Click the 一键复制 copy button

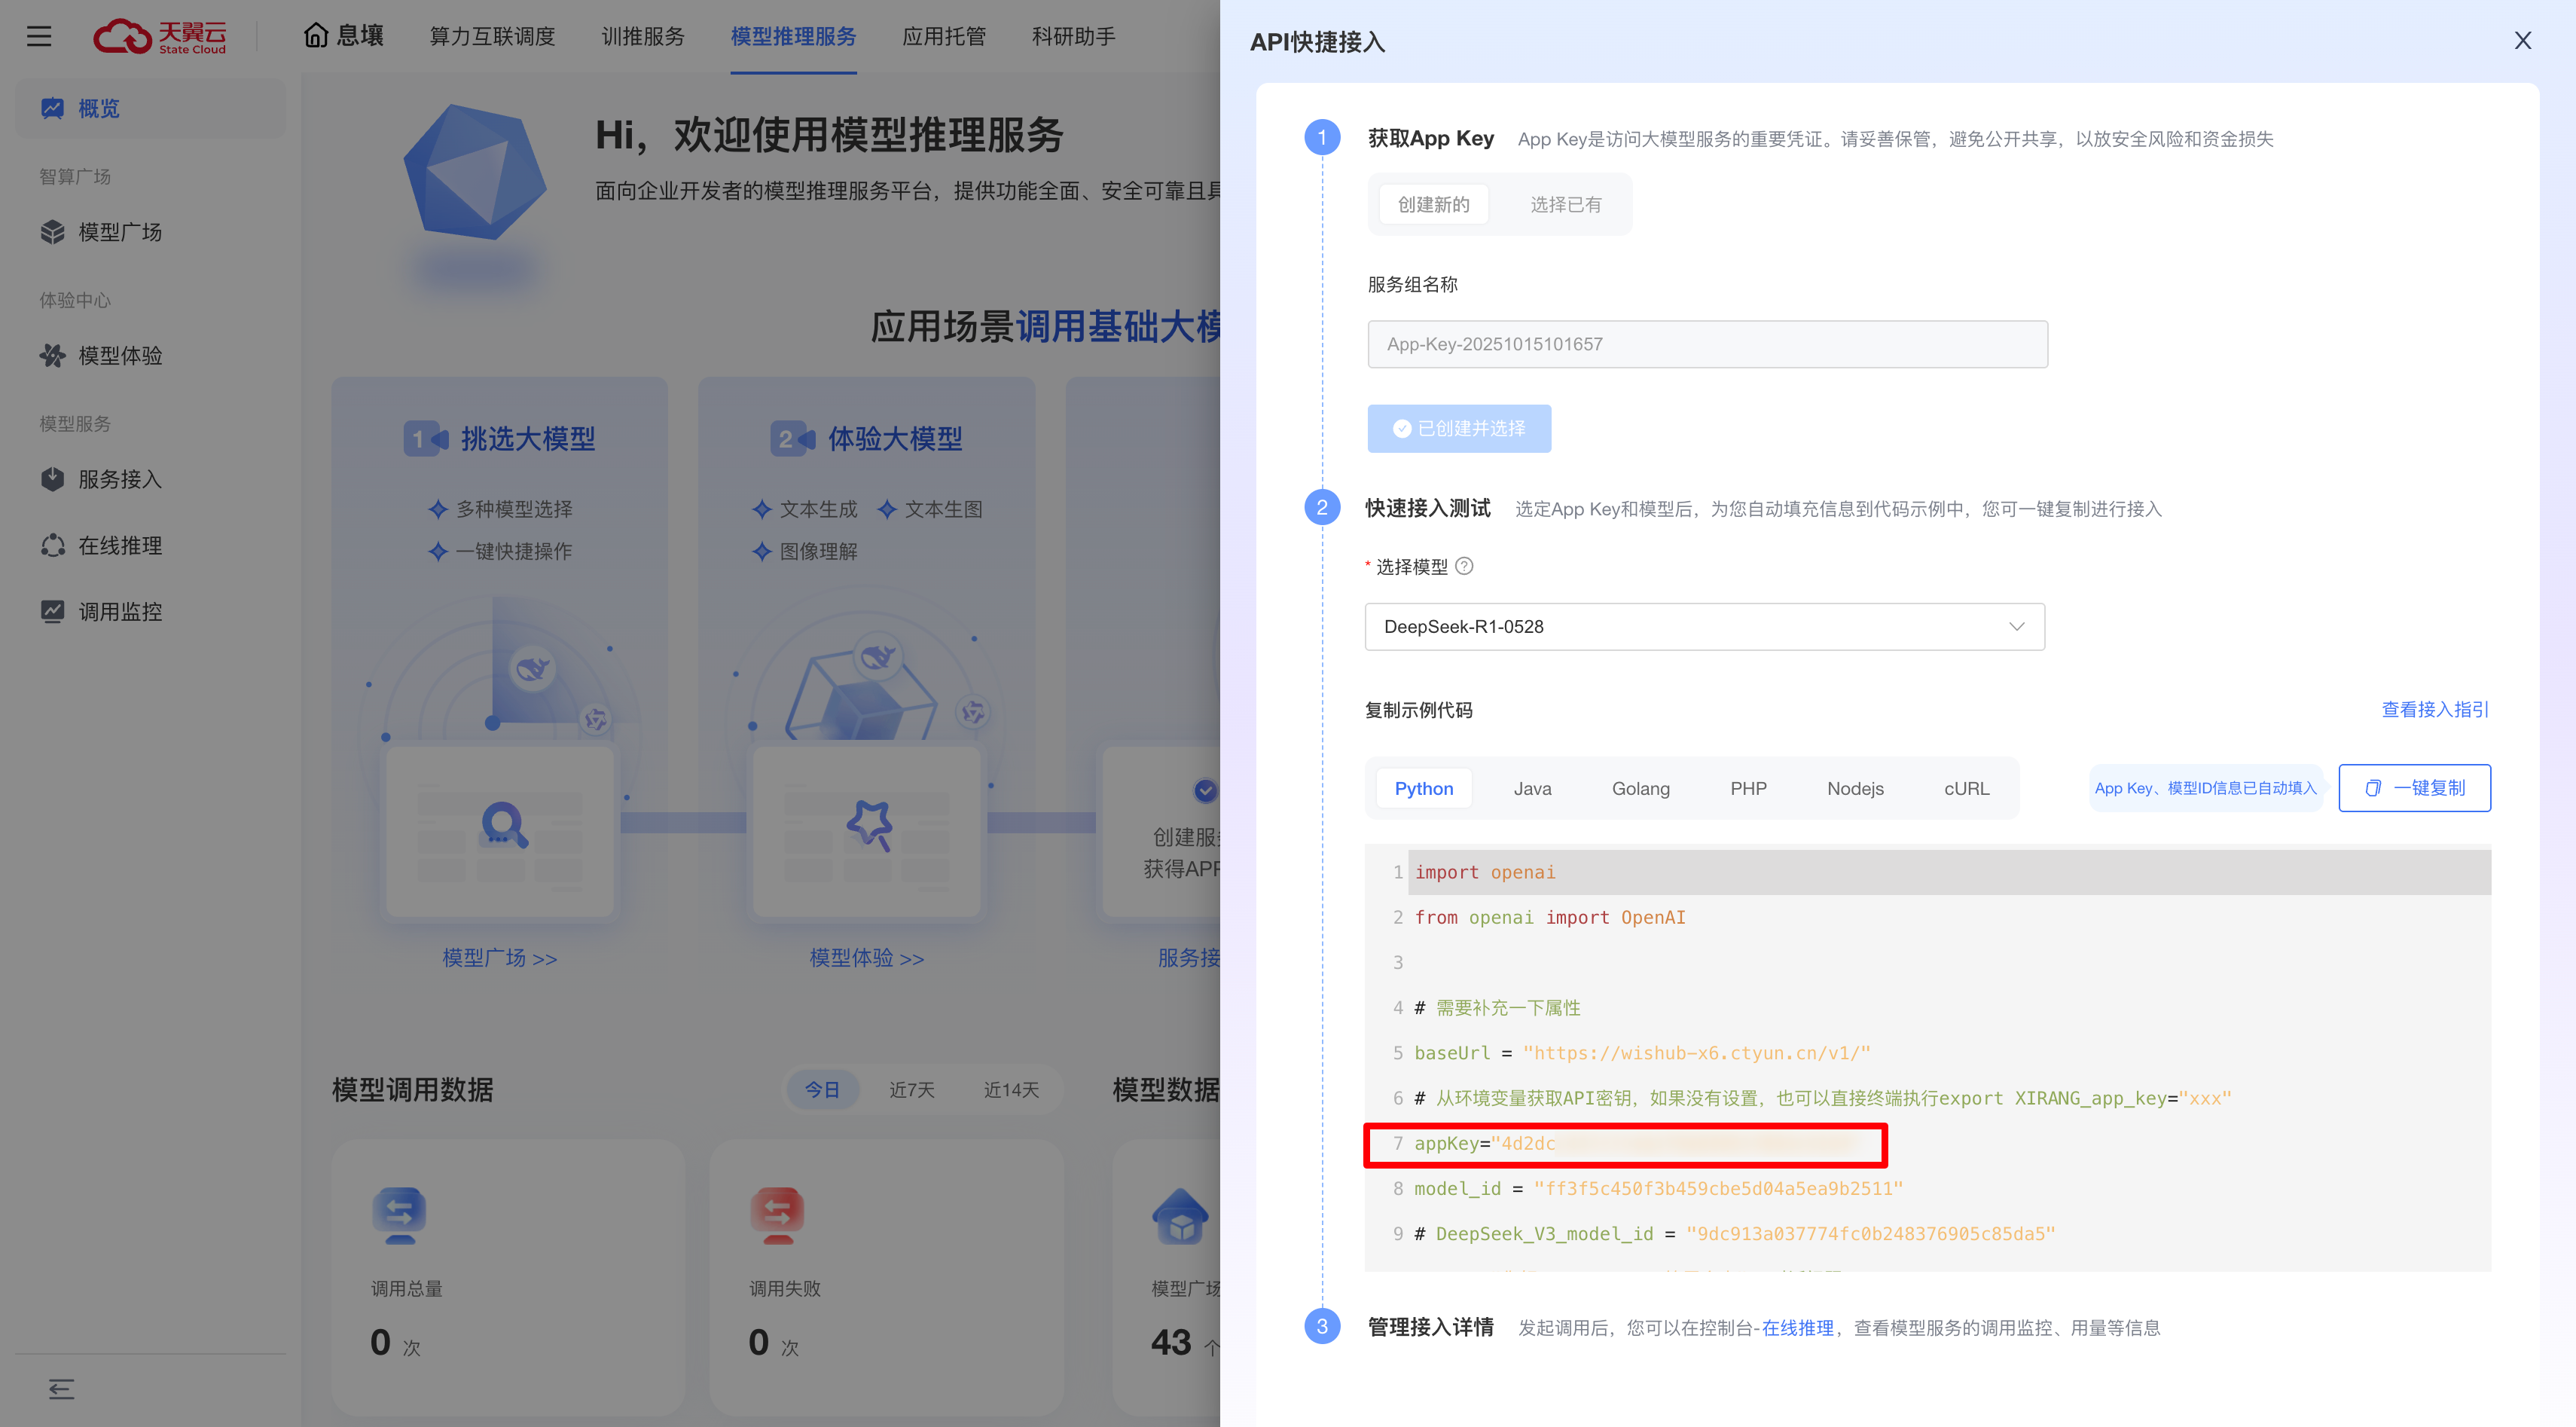[x=2413, y=788]
